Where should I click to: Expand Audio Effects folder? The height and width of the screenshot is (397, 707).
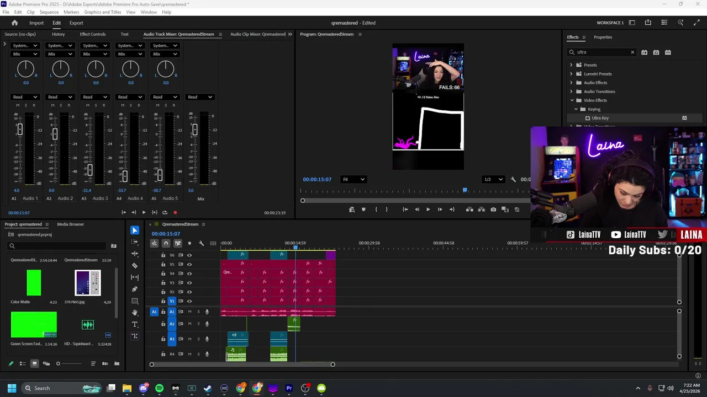point(572,83)
